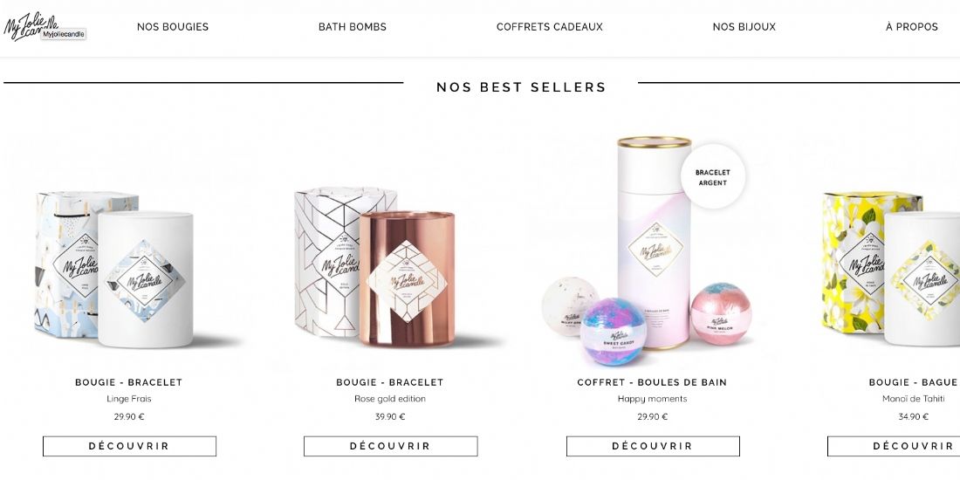Go to Coffrets Cadeaux section
The image size is (960, 480).
(549, 27)
